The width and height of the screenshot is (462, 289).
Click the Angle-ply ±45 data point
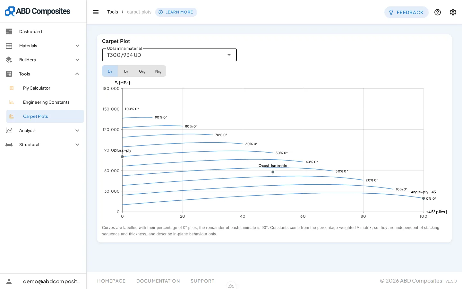click(424, 198)
